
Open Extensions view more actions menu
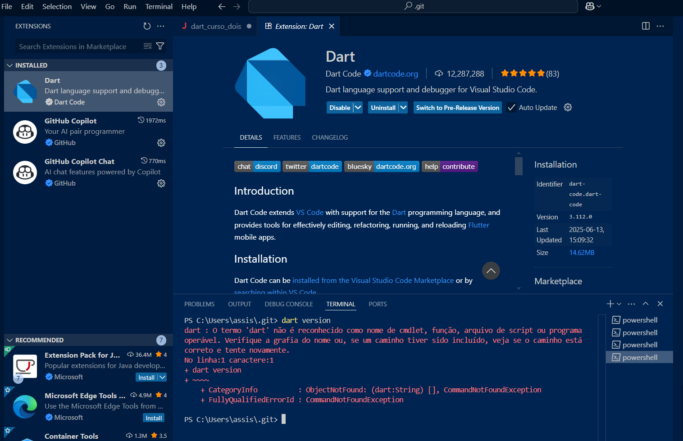[160, 26]
